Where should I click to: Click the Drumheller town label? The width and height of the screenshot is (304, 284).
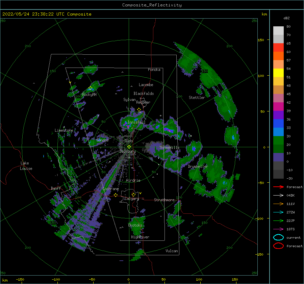coord(198,166)
